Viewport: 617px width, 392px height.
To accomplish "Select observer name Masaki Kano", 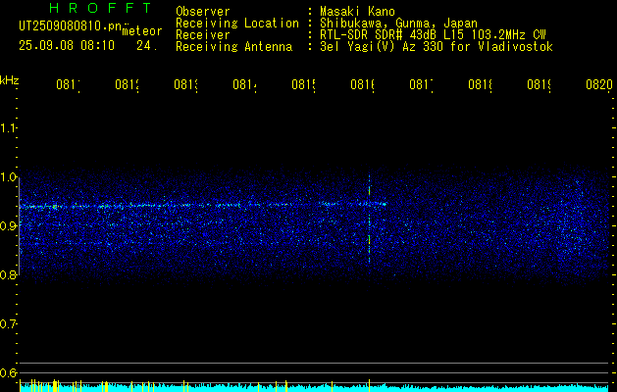I will (357, 12).
